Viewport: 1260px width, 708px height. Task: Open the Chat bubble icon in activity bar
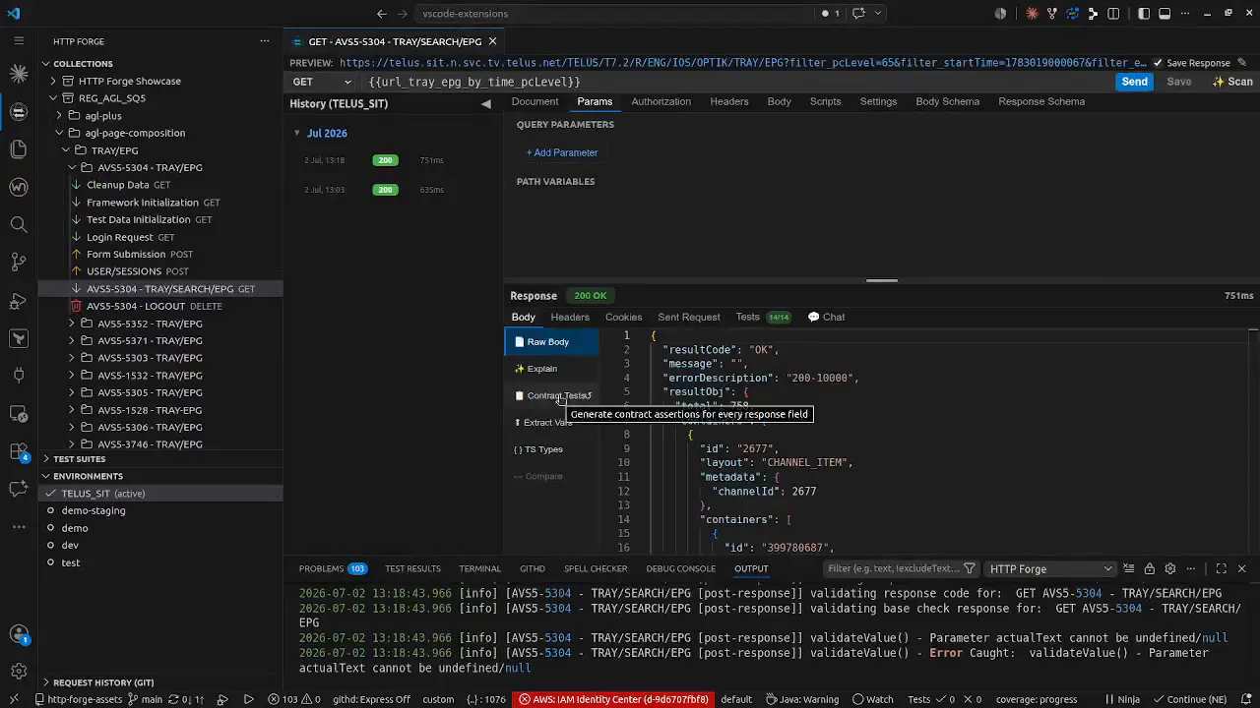pyautogui.click(x=18, y=489)
